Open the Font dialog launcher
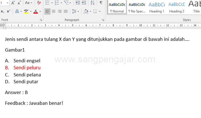201x118 pixels. (41, 20)
